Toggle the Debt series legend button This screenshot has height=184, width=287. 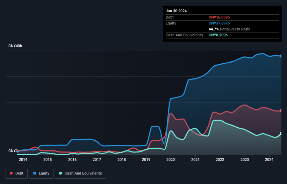coord(17,174)
